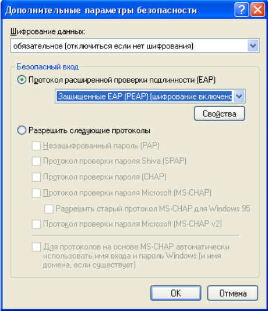Click the dialog title bar text
This screenshot has width=268, height=311.
coord(101,10)
